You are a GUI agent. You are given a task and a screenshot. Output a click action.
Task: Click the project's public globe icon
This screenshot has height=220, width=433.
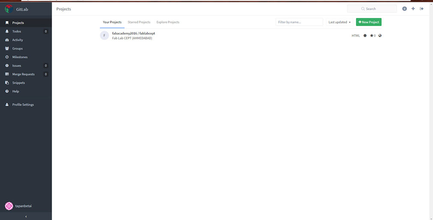[380, 36]
